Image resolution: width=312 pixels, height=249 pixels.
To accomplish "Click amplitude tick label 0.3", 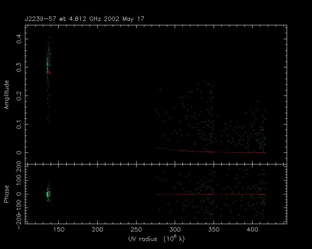I will pos(19,67).
